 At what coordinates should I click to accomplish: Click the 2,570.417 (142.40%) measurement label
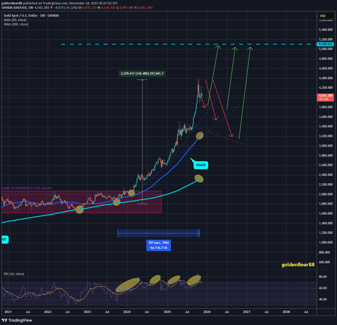coord(142,74)
